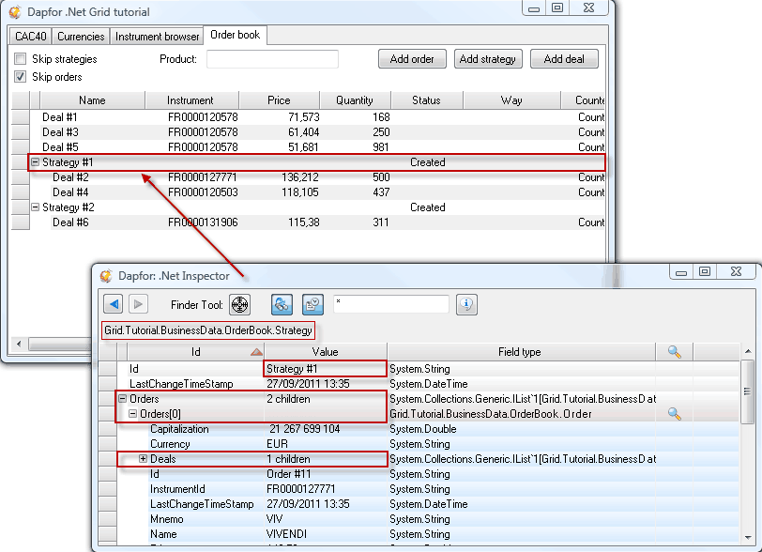Image resolution: width=762 pixels, height=552 pixels.
Task: Select the Order book tab
Action: point(236,35)
